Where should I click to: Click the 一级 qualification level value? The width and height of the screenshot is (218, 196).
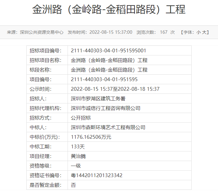[76, 166]
